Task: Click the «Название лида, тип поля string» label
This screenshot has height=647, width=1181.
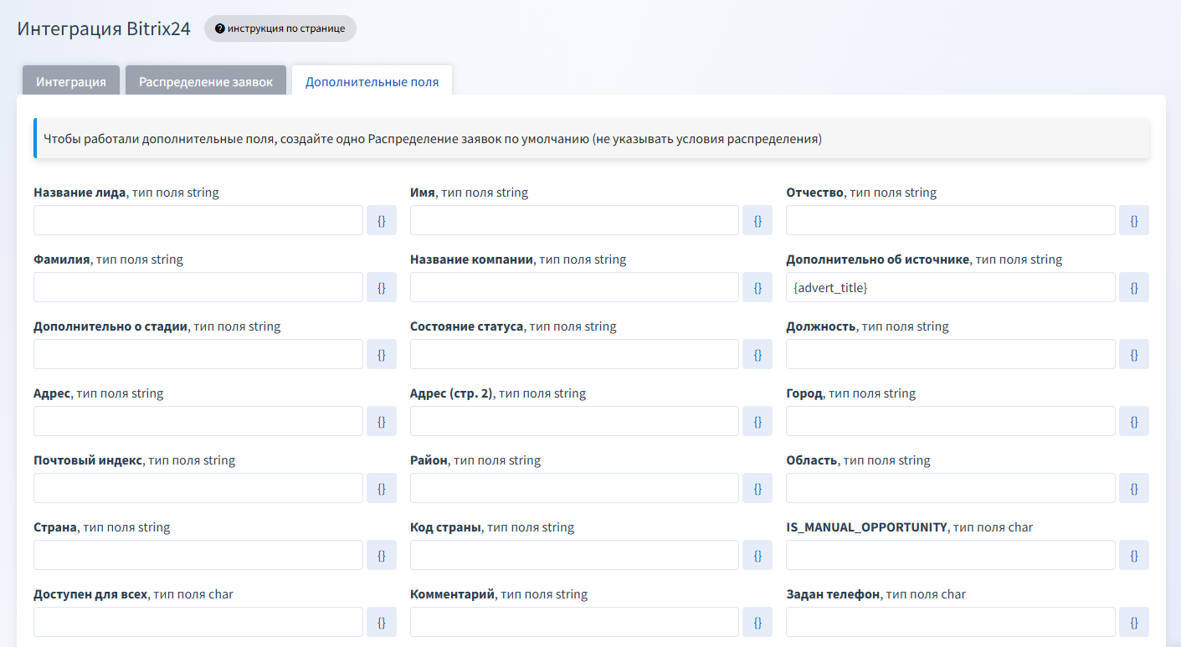Action: [126, 193]
